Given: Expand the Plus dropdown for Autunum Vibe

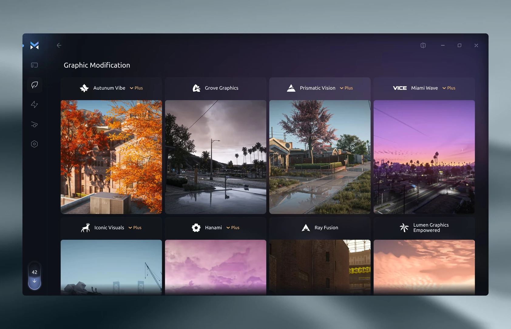Looking at the screenshot, I should tap(136, 88).
